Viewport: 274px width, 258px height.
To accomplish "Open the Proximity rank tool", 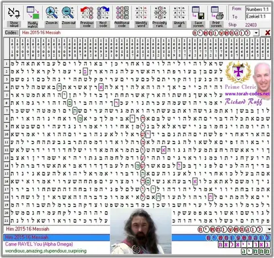I will [x=160, y=13].
